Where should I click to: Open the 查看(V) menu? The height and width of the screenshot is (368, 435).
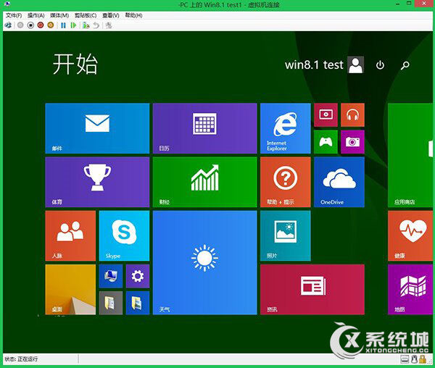click(111, 15)
